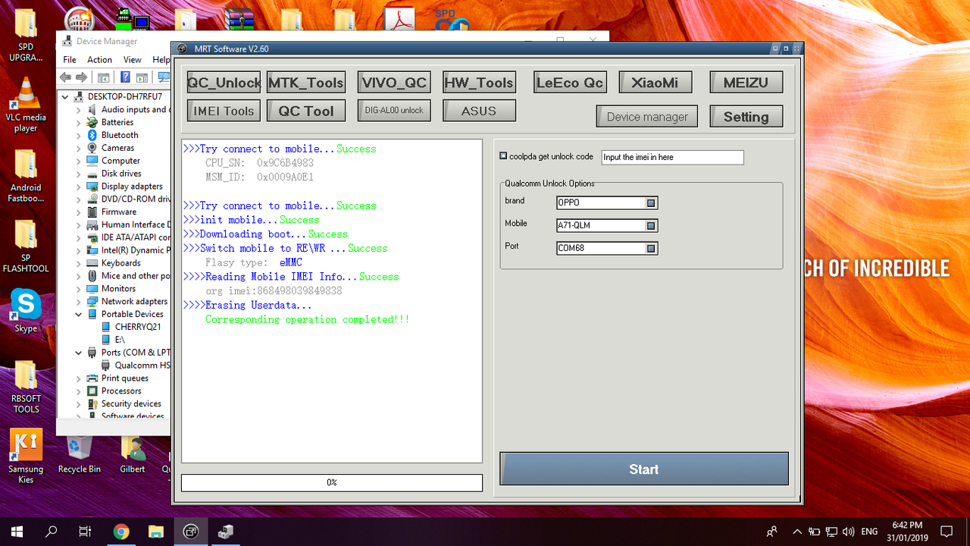The image size is (970, 546).
Task: Open View menu in Device Manager
Action: tap(133, 60)
